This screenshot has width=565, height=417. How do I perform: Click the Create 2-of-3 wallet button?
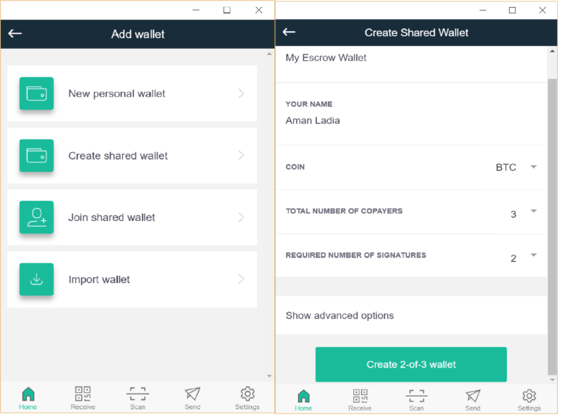pyautogui.click(x=410, y=364)
